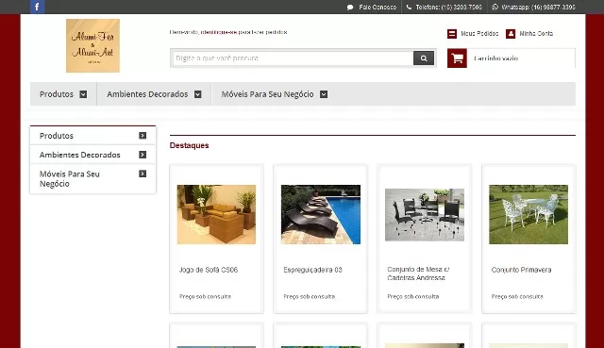Select Móveis Para Seu Negócio in sidebar

pyautogui.click(x=70, y=178)
